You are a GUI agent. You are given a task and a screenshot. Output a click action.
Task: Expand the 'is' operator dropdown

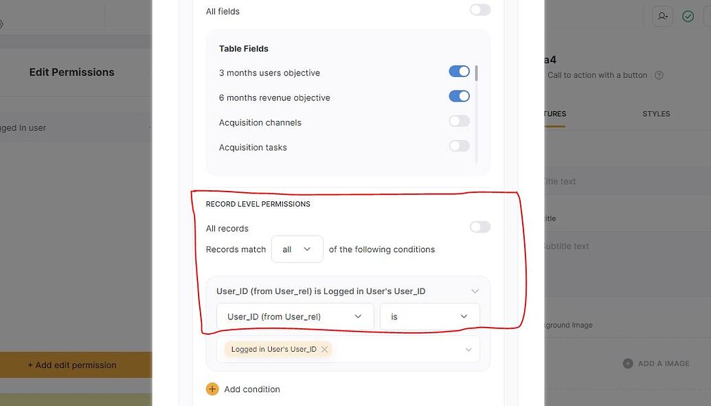pyautogui.click(x=429, y=316)
